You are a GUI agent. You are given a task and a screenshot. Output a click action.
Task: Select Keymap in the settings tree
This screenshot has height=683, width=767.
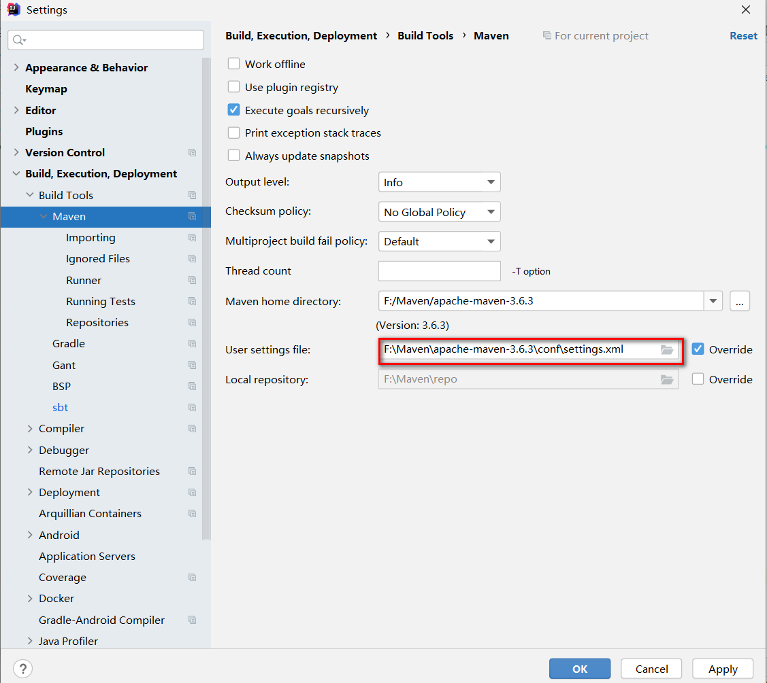click(46, 89)
